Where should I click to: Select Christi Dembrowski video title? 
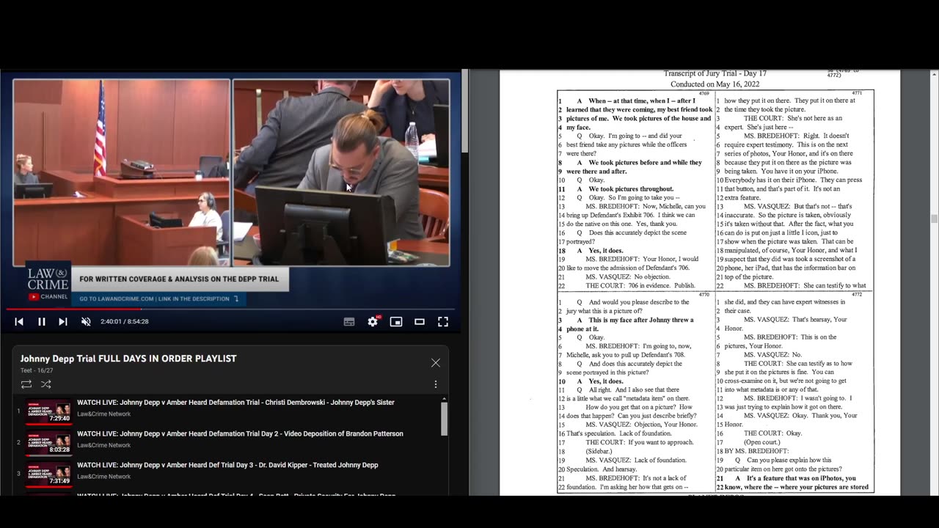[235, 403]
